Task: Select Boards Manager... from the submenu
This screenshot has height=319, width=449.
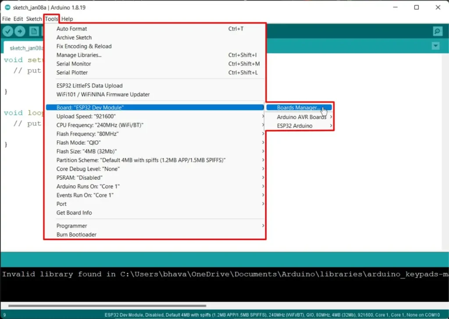Action: click(x=298, y=108)
